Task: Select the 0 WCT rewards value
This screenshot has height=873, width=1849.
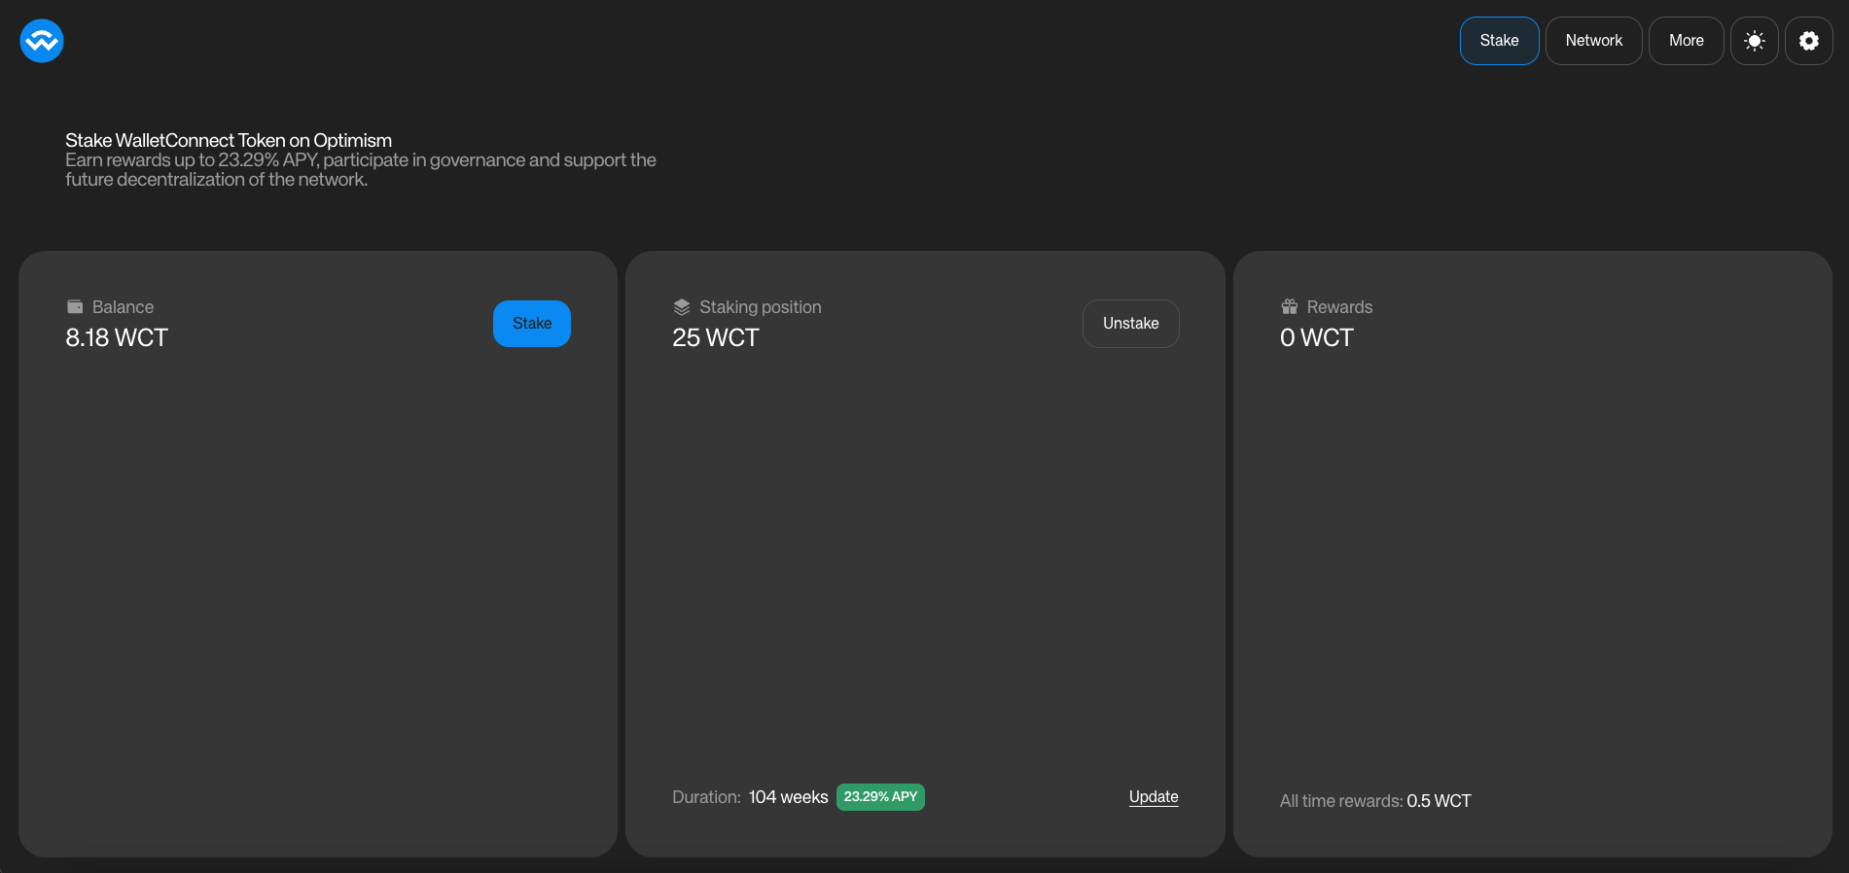Action: [1316, 338]
